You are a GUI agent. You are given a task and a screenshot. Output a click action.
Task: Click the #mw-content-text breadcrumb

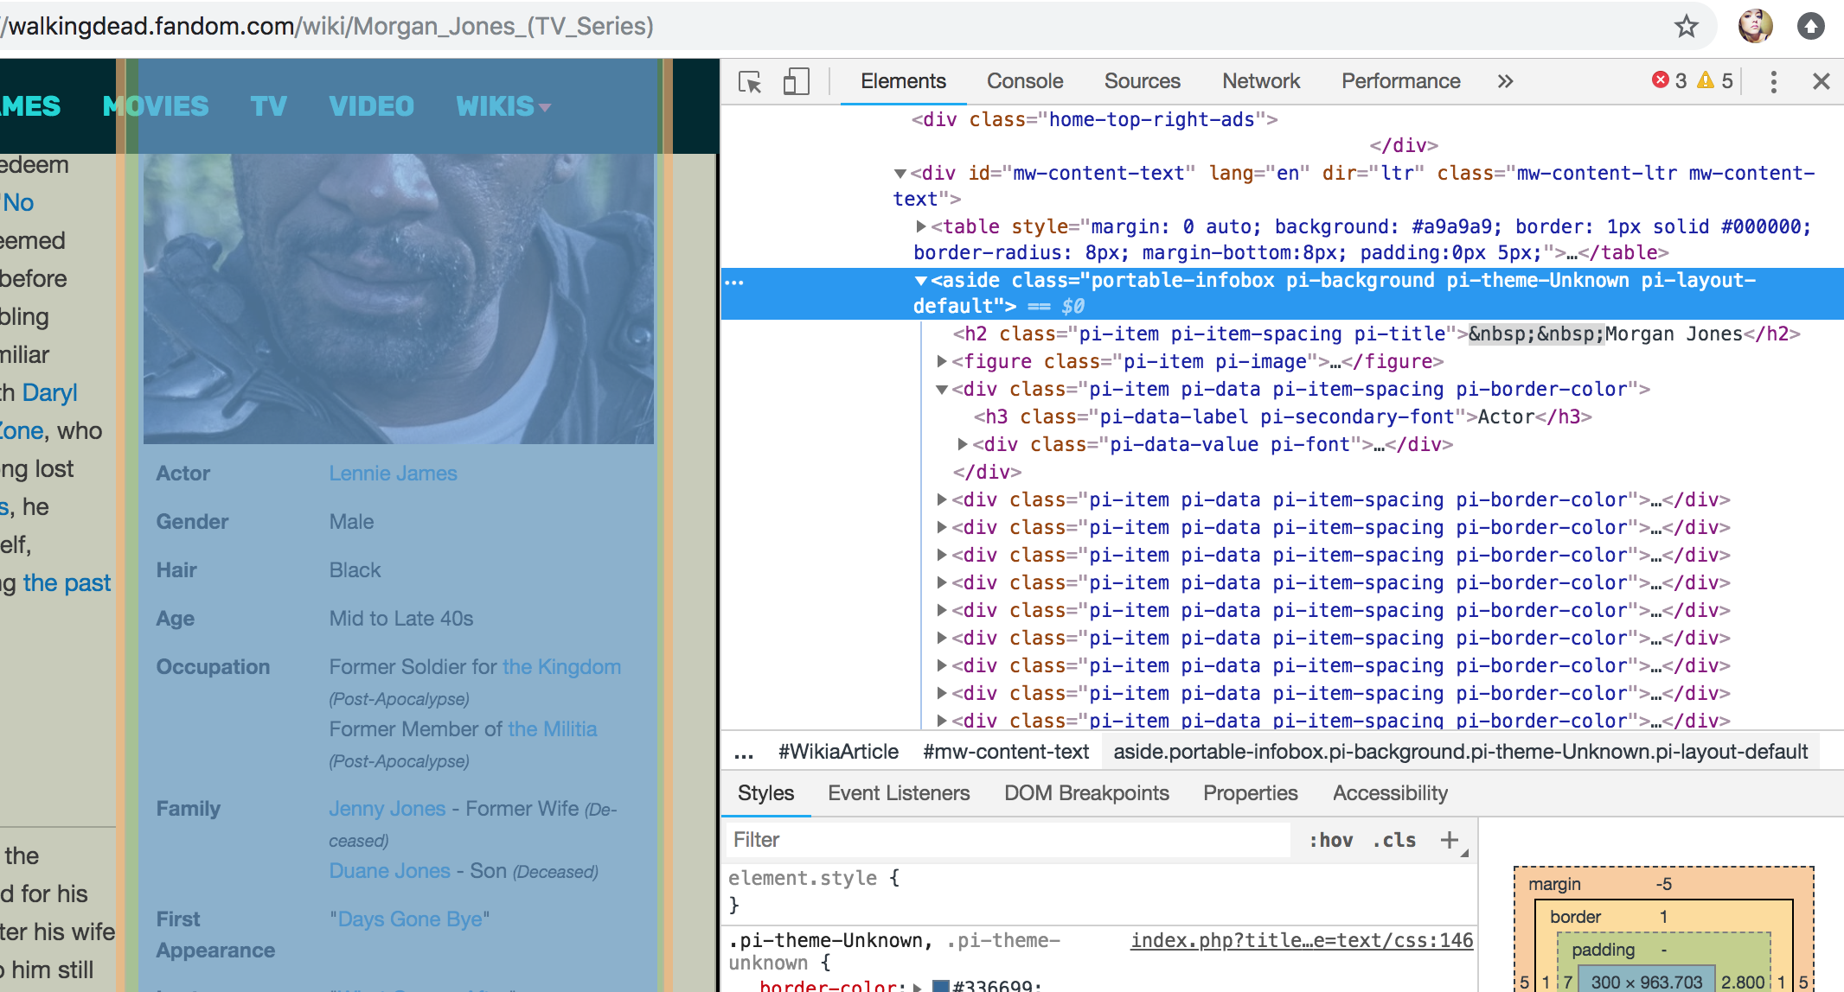tap(1006, 753)
